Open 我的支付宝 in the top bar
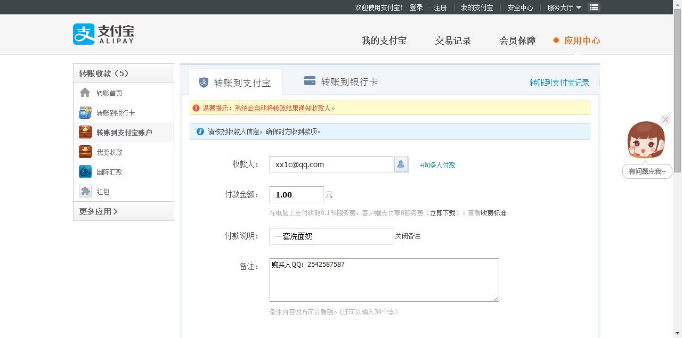 (x=477, y=7)
